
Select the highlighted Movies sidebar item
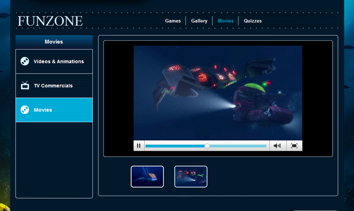(x=54, y=110)
